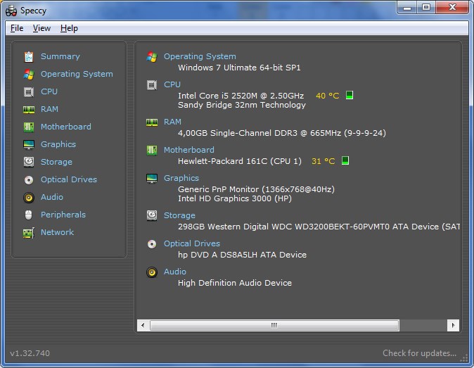Click the Summary clipboard icon in sidebar
This screenshot has height=368, width=474.
[x=29, y=57]
